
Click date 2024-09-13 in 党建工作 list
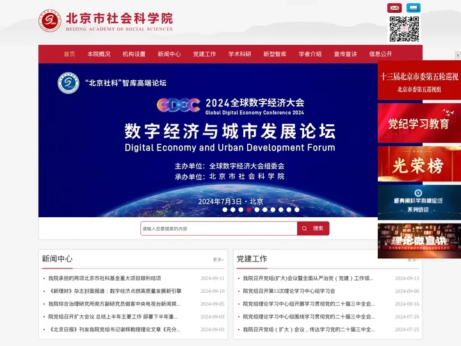click(407, 278)
